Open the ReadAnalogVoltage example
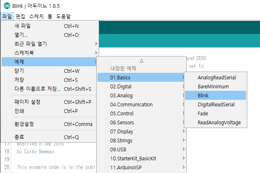 tap(215, 123)
